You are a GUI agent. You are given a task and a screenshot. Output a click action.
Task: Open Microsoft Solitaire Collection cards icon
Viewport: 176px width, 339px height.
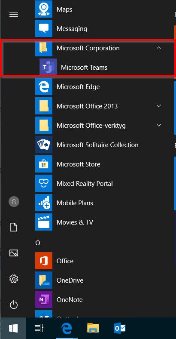click(44, 145)
